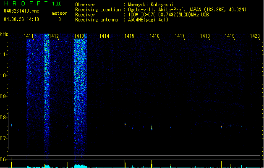
Task: Click the 1.0 kHz frequency tick label
Action: coord(3,76)
